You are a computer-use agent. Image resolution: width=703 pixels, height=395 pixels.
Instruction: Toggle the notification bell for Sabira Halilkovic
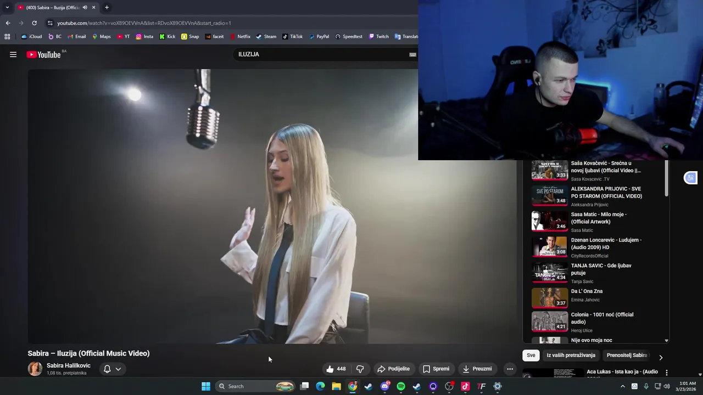point(107,369)
